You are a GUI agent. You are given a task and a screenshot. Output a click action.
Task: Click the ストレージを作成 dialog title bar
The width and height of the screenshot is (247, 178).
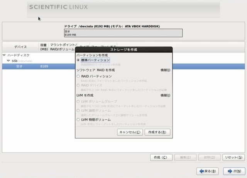point(124,50)
